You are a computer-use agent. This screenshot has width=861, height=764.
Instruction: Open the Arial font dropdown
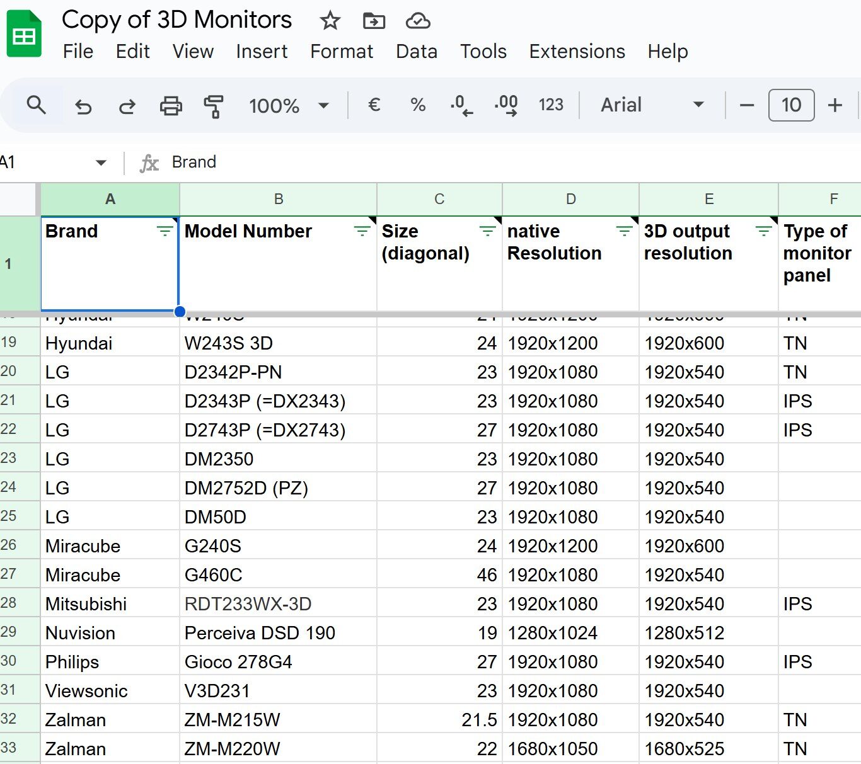(652, 105)
